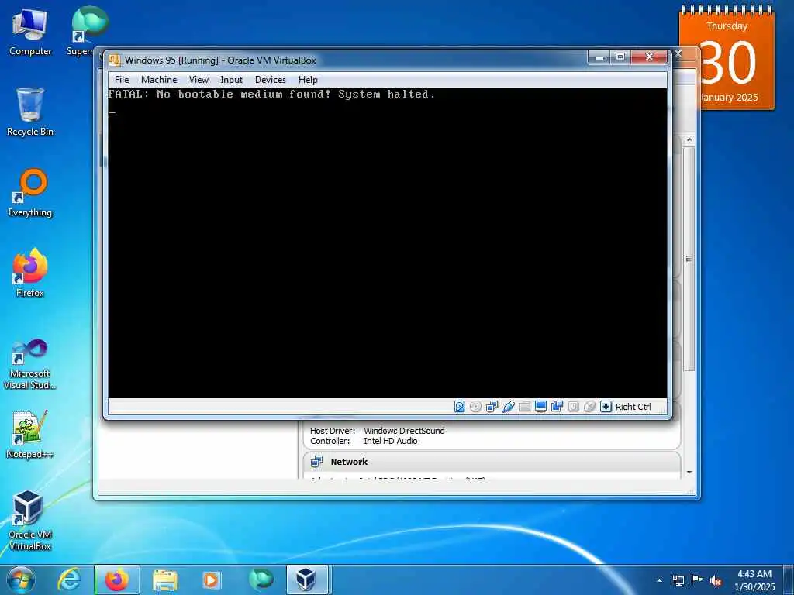794x595 pixels.
Task: Click the Network adapter icon in Manager details
Action: tap(317, 462)
